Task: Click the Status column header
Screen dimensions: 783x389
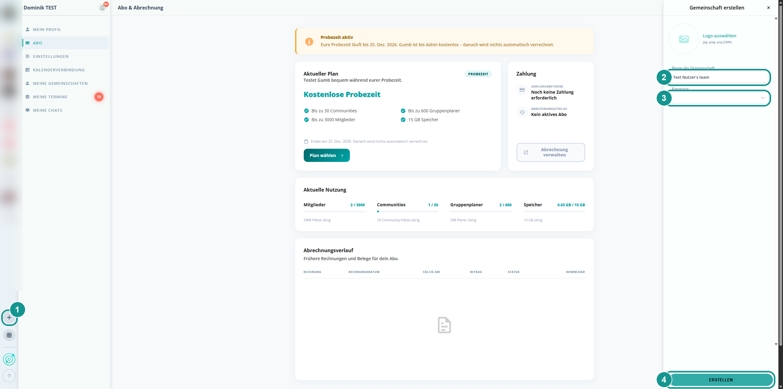Action: (514, 272)
